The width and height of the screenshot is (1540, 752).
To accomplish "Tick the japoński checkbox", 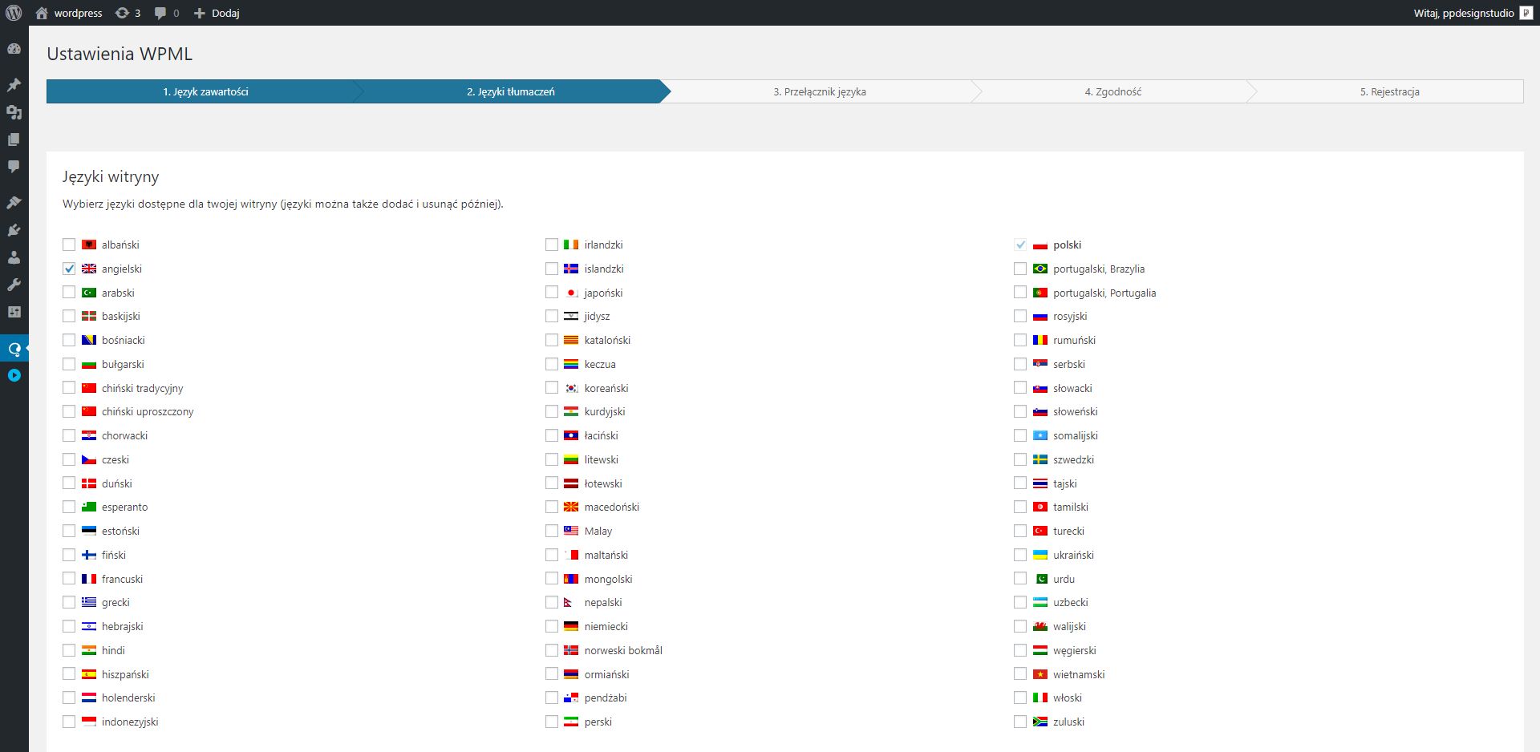I will pyautogui.click(x=552, y=292).
